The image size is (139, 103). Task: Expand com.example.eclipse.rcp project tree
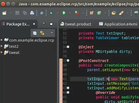2,40
